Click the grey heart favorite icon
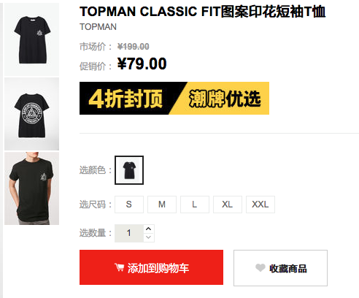 (x=260, y=268)
